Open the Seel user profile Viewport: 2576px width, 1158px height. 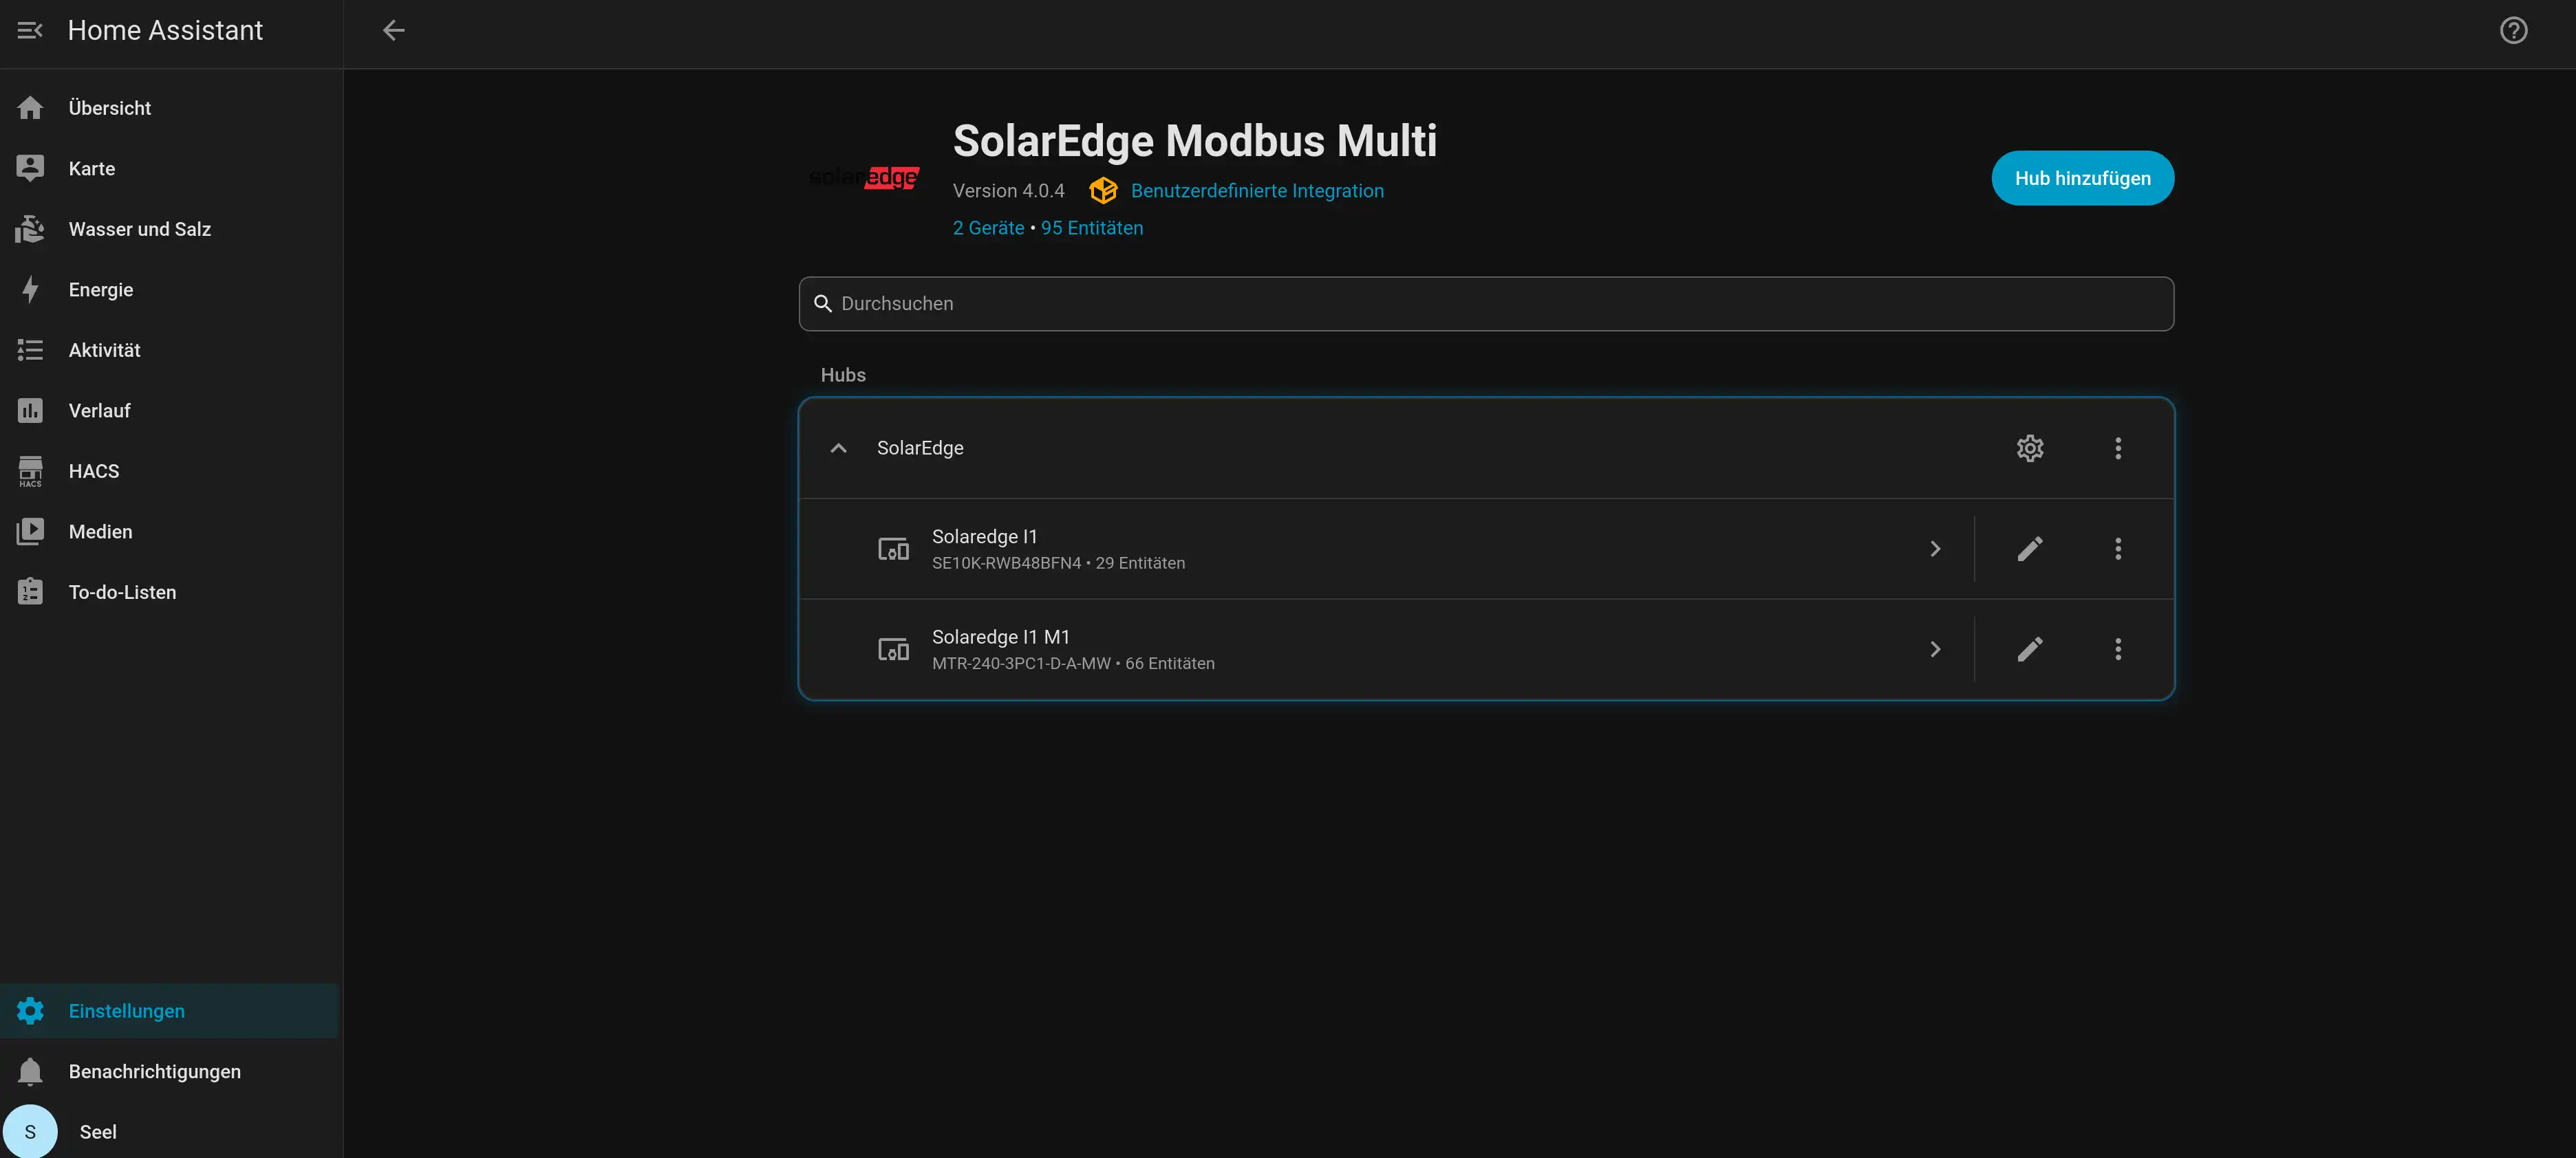[x=170, y=1131]
